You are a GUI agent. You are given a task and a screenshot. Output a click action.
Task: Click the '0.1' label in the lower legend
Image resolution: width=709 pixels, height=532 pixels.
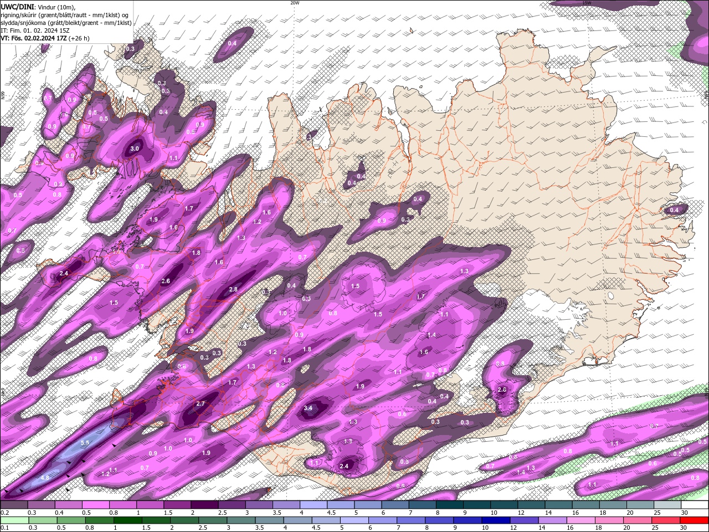coord(4,528)
